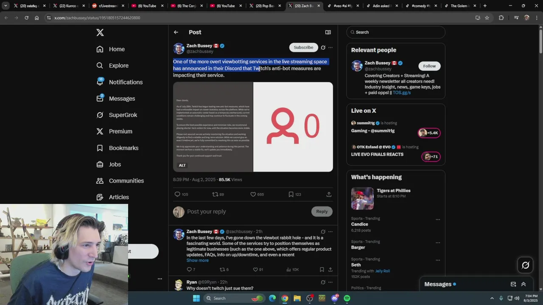Open Tigers at Phillies event

pos(396,198)
